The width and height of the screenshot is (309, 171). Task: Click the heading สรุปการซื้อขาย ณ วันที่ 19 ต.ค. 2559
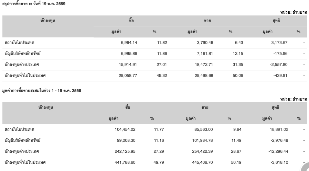tap(34, 4)
